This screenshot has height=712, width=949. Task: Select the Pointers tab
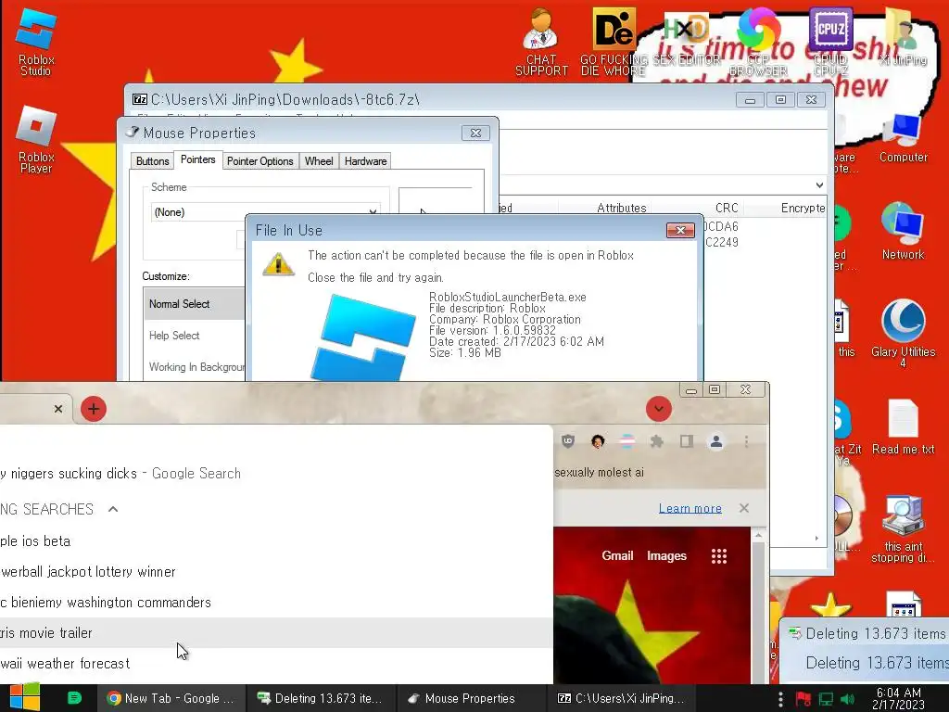[x=198, y=159]
